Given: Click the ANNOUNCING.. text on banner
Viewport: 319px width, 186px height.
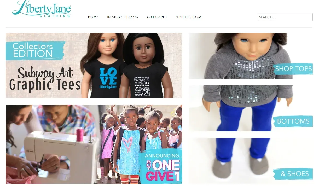Looking at the screenshot, I should [x=160, y=156].
